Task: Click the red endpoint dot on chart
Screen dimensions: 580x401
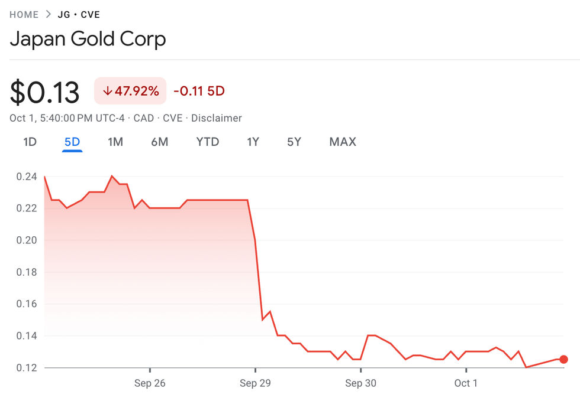Action: click(x=563, y=360)
